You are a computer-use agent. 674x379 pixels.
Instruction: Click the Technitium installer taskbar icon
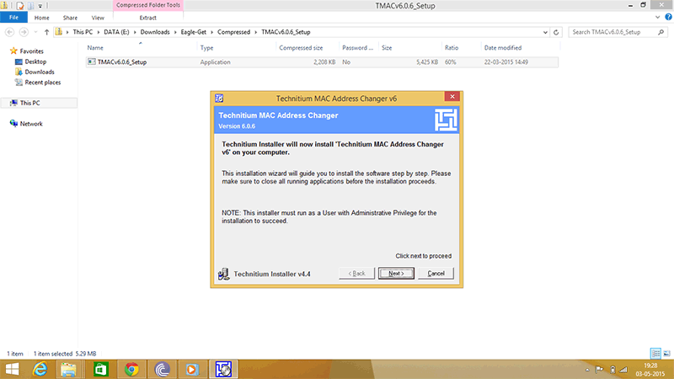[x=225, y=369]
